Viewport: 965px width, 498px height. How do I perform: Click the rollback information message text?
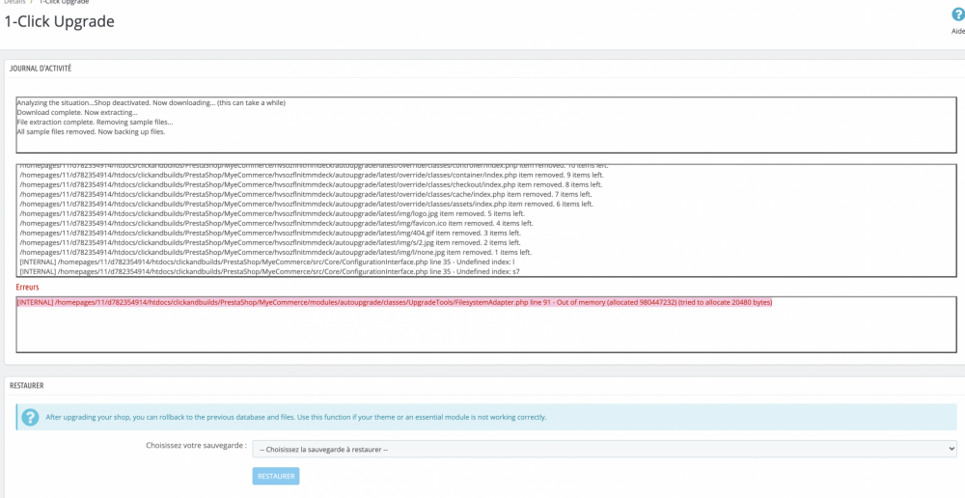pos(296,417)
